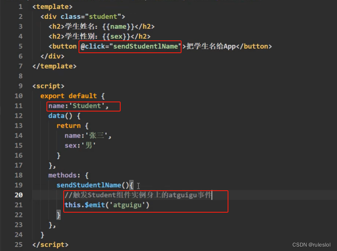Click the export default statement
This screenshot has width=337, height=251.
click(69, 96)
